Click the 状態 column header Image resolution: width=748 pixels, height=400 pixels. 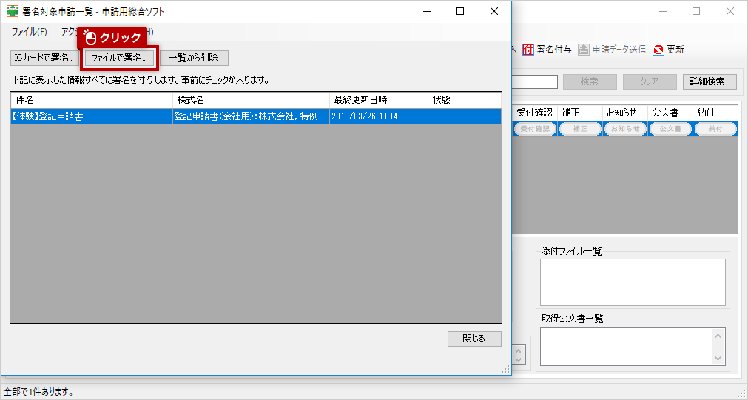click(x=465, y=100)
